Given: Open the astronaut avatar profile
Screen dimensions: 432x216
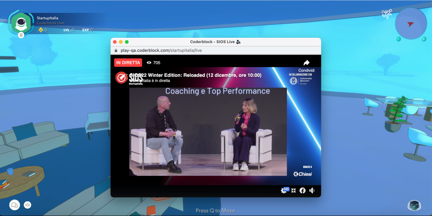Looking at the screenshot, I should (21, 23).
